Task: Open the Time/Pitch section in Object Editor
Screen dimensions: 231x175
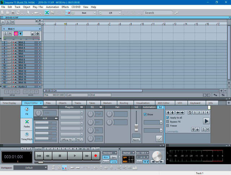Action: (x=27, y=136)
